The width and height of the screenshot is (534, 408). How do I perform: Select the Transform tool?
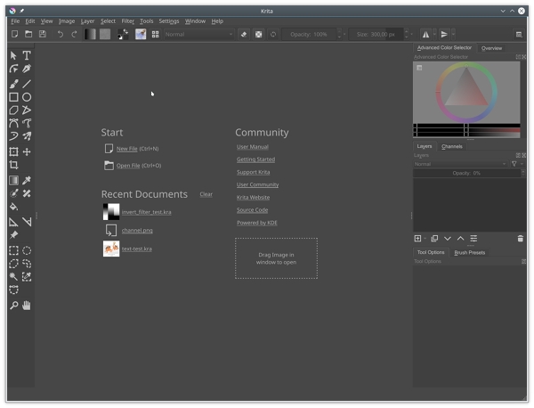(13, 151)
